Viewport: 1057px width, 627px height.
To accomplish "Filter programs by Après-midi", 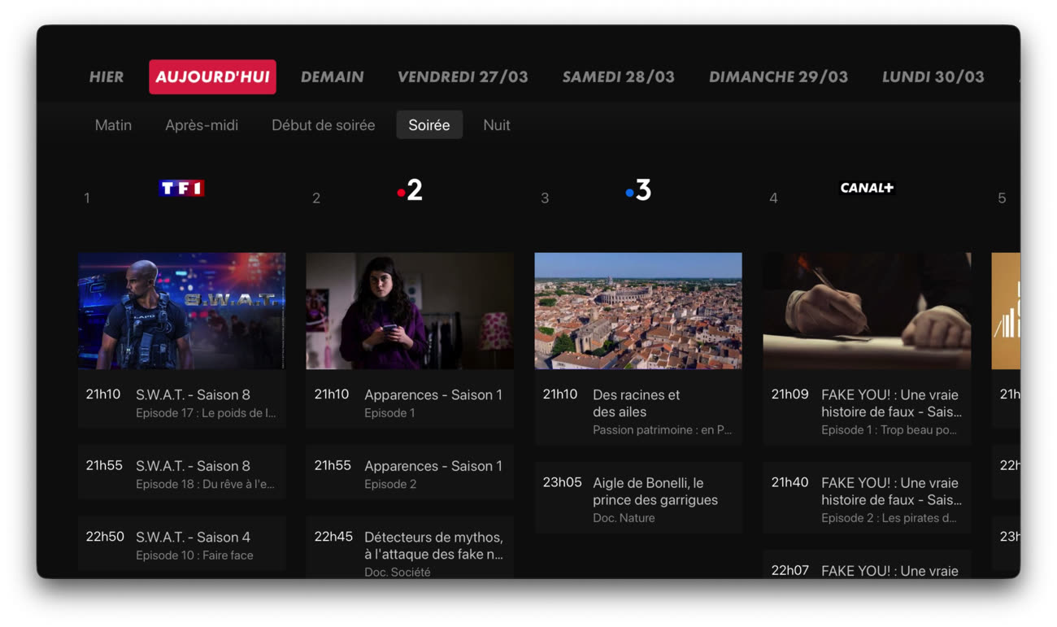I will (202, 125).
